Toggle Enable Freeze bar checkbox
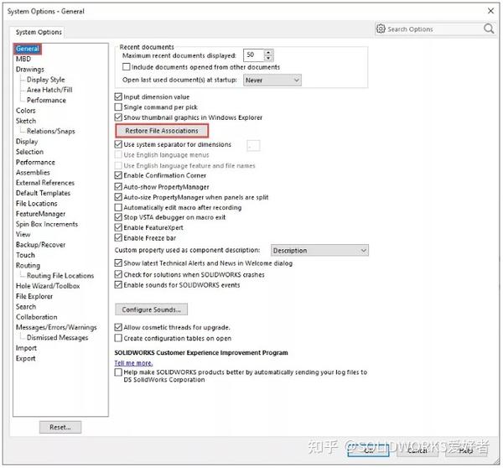This screenshot has height=468, width=503. (x=118, y=238)
